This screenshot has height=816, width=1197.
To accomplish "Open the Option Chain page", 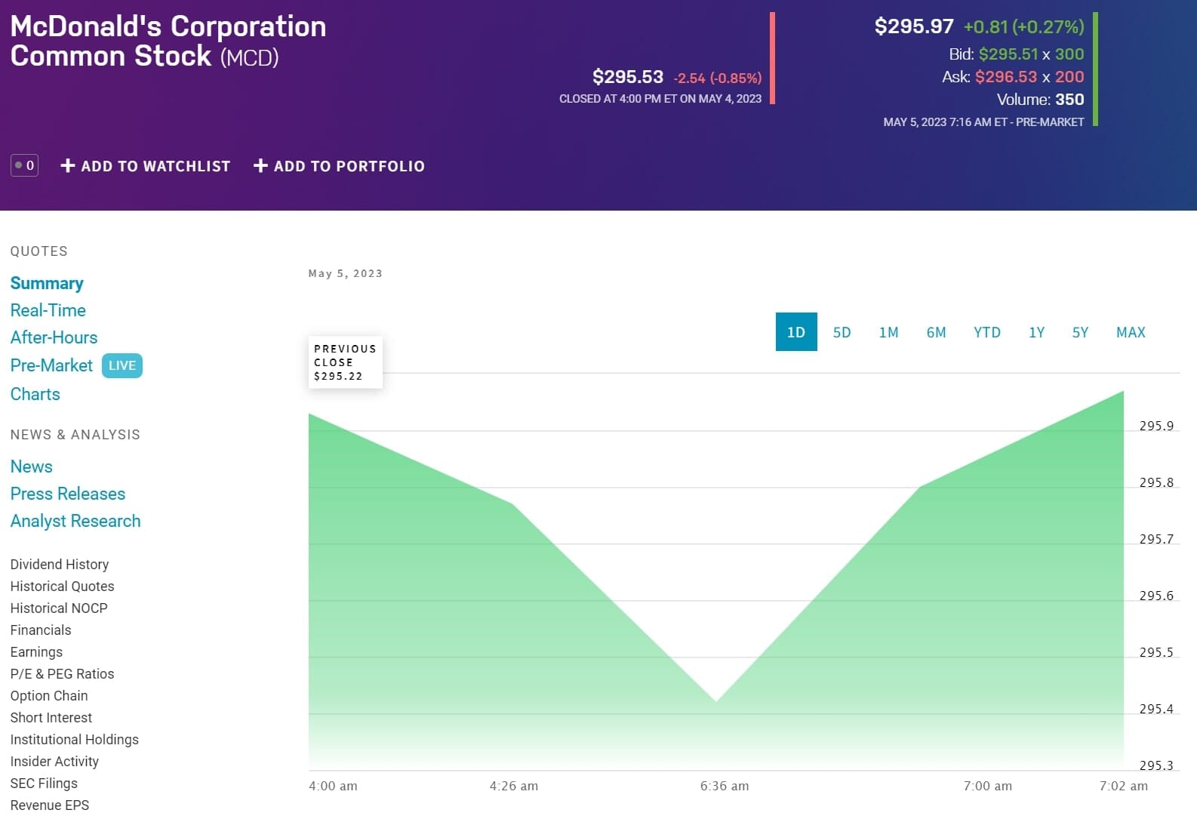I will [49, 696].
